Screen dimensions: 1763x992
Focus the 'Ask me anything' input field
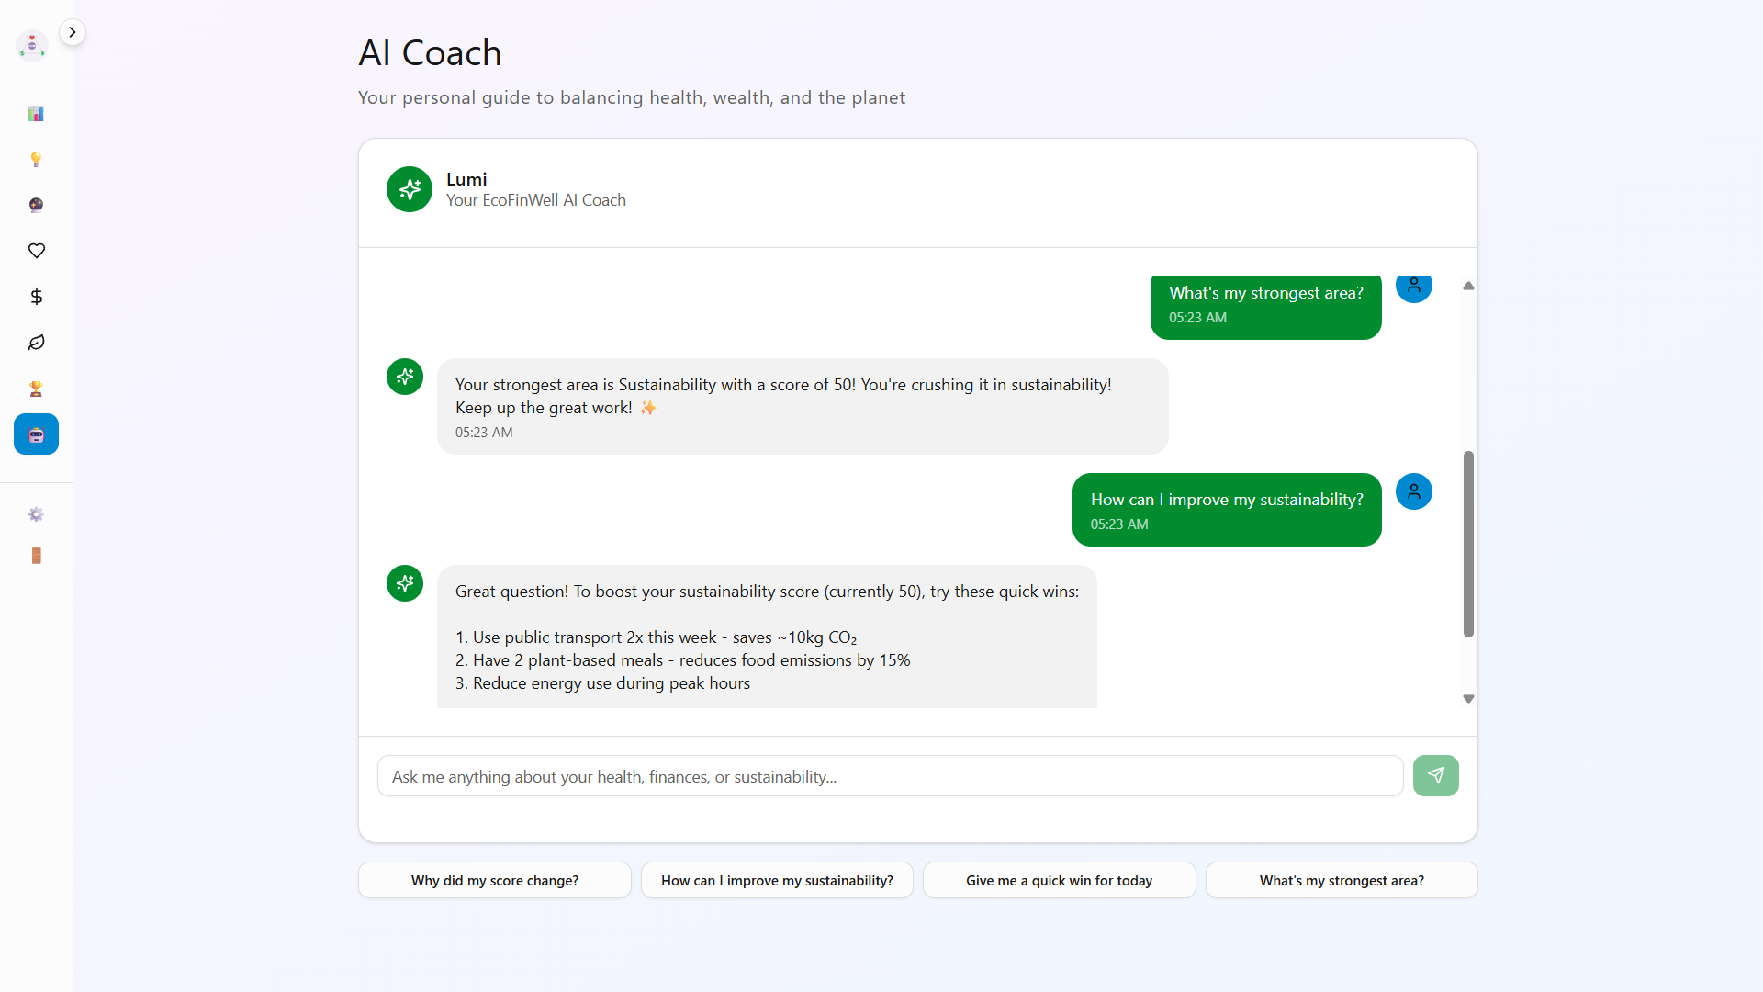pyautogui.click(x=889, y=776)
